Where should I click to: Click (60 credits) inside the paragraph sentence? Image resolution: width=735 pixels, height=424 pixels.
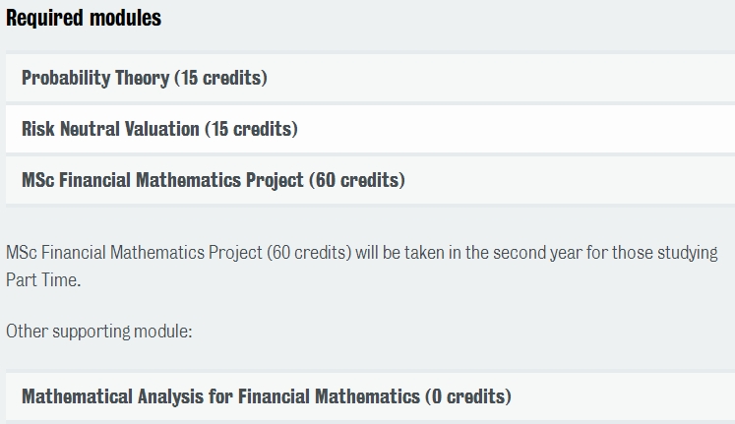tap(309, 253)
